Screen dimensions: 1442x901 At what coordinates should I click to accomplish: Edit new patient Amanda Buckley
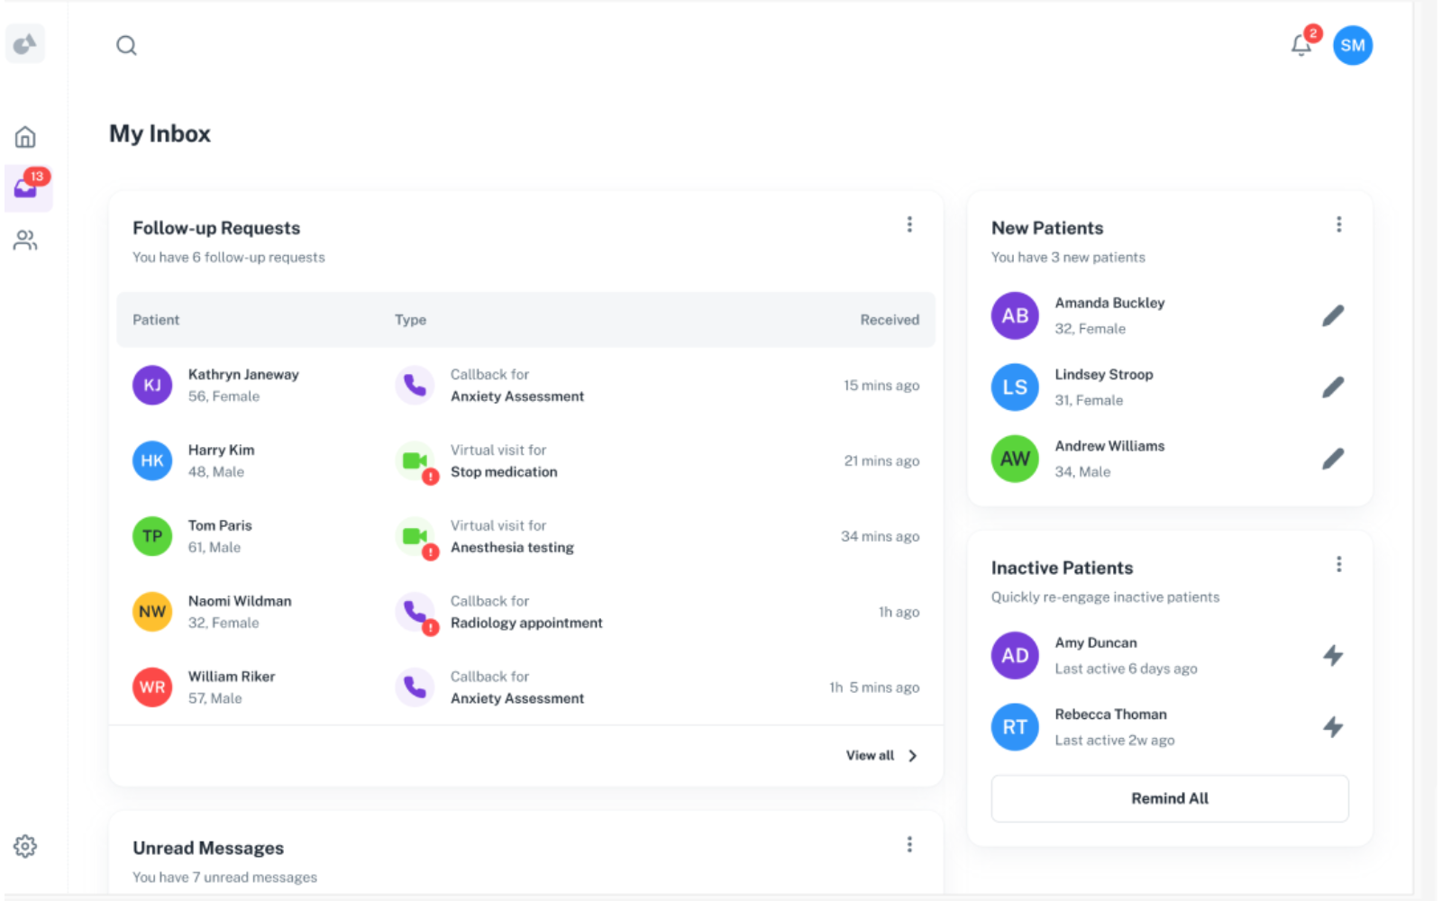pyautogui.click(x=1333, y=315)
